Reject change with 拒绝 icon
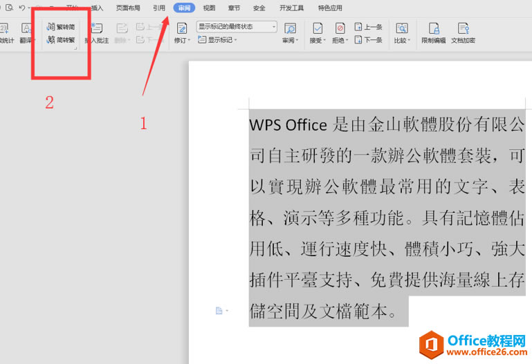Screen dimensions: 532x364 (340, 28)
